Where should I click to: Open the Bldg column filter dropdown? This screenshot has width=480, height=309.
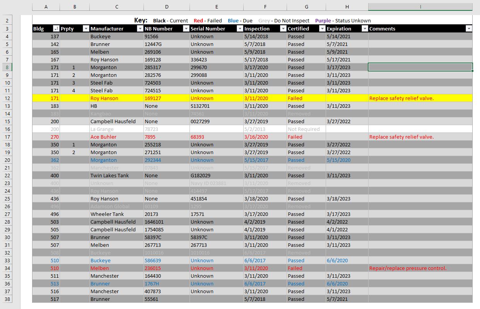56,29
